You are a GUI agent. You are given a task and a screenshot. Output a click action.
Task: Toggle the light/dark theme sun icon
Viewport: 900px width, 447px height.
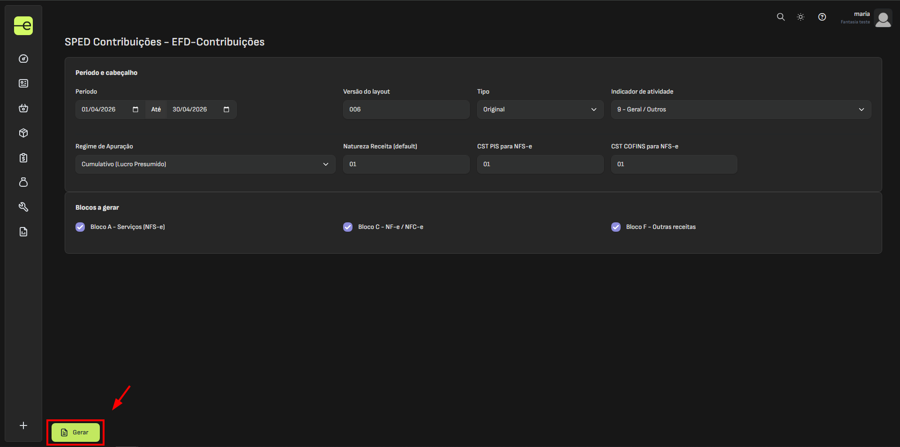click(x=801, y=17)
